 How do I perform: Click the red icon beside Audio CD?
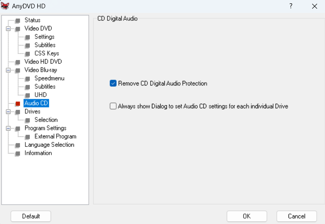(x=18, y=104)
